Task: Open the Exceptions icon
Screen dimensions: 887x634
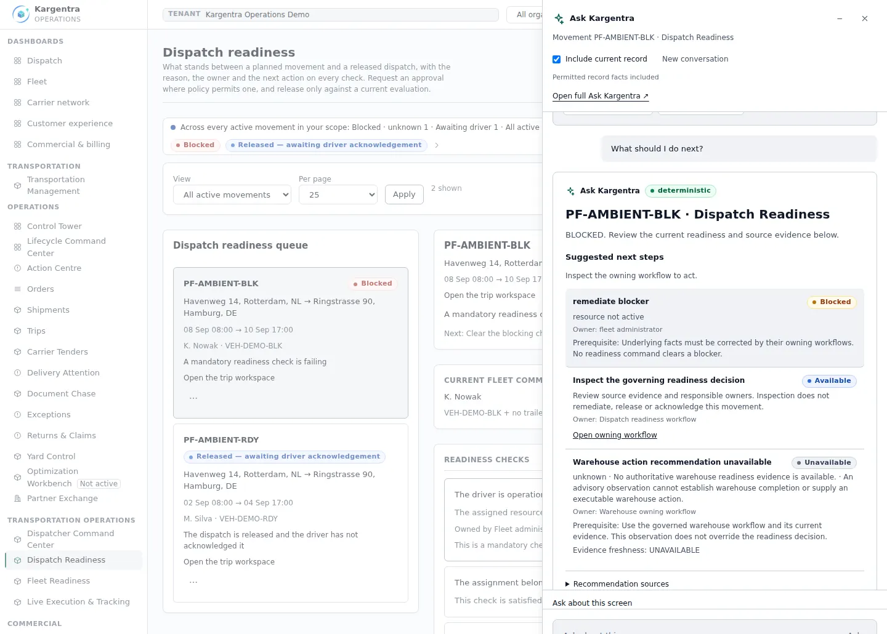Action: (x=17, y=415)
